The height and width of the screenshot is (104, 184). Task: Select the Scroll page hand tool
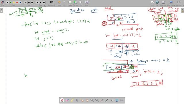click(87, 100)
